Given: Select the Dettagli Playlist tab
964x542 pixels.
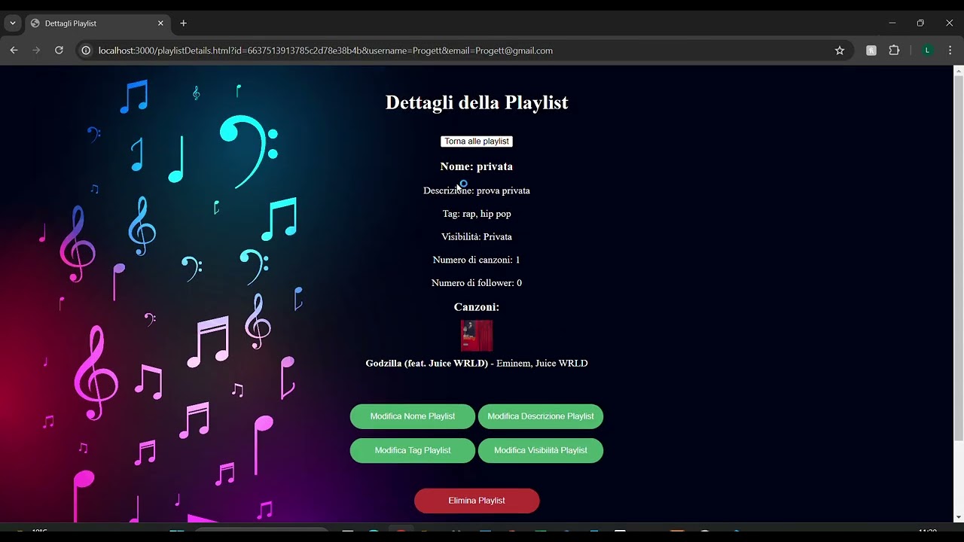Looking at the screenshot, I should coord(97,23).
